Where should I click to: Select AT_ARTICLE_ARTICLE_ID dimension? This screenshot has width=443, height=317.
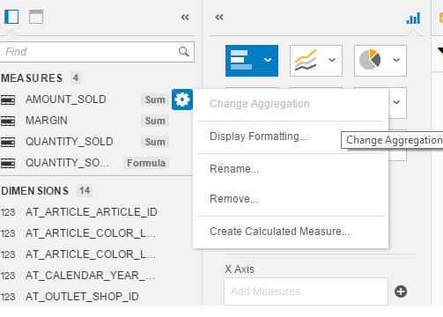point(92,212)
